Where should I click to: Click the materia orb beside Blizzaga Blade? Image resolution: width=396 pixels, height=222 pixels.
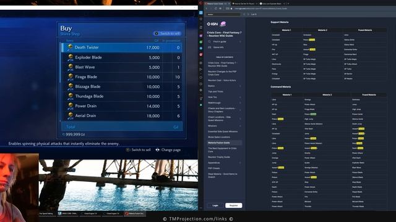pyautogui.click(x=71, y=86)
